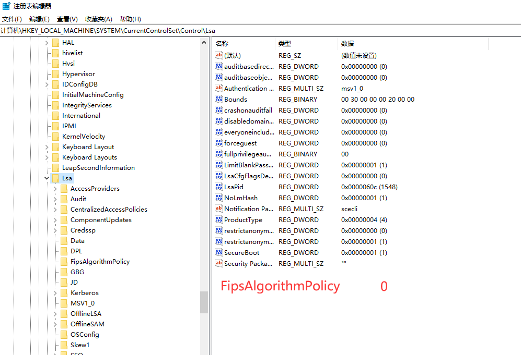The width and height of the screenshot is (521, 355).
Task: Open the 编辑(E) menu
Action: pos(39,19)
